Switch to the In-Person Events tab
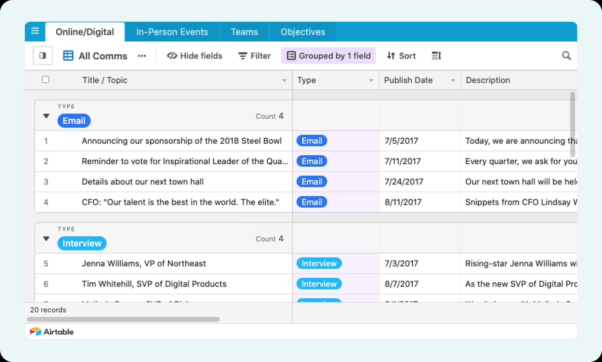The height and width of the screenshot is (362, 602). [x=172, y=32]
